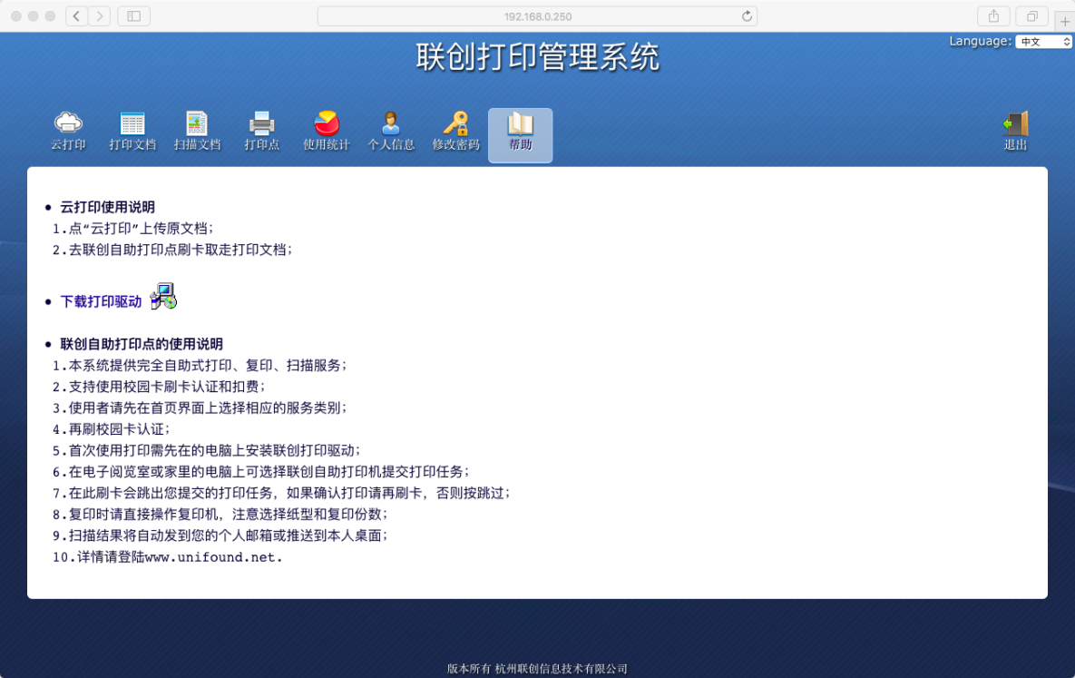This screenshot has width=1075, height=678.
Task: Open 个人信息 personal info icon
Action: click(x=391, y=123)
